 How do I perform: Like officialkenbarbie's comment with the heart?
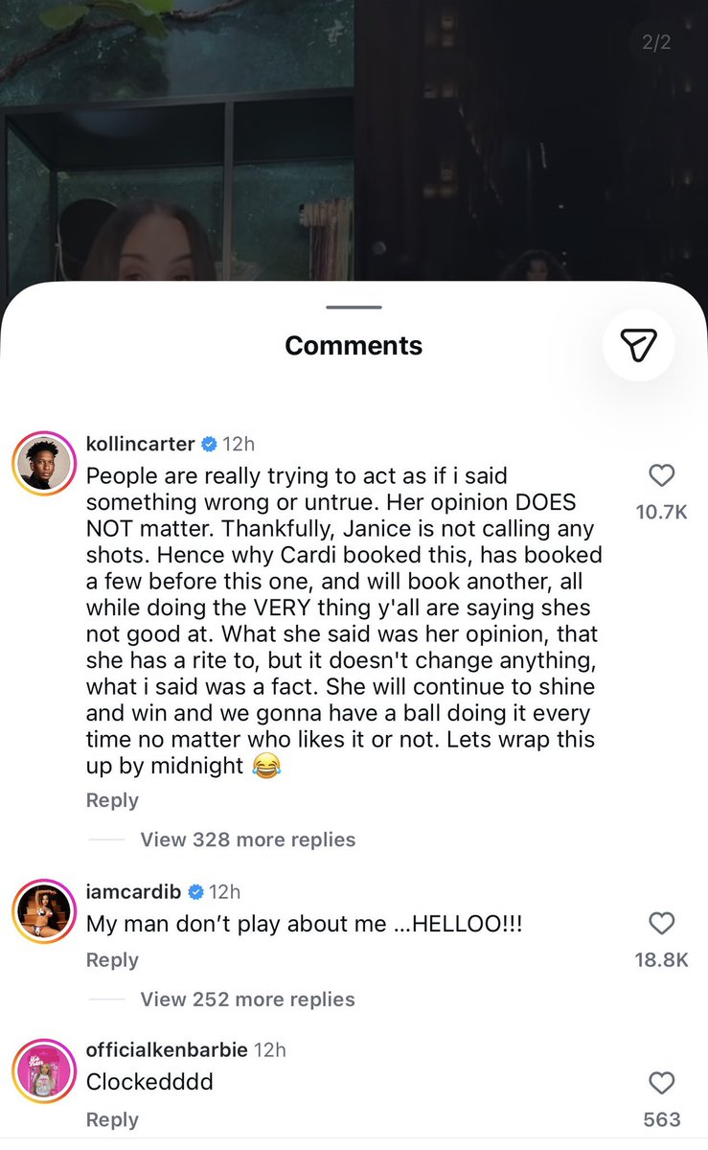tap(662, 1083)
